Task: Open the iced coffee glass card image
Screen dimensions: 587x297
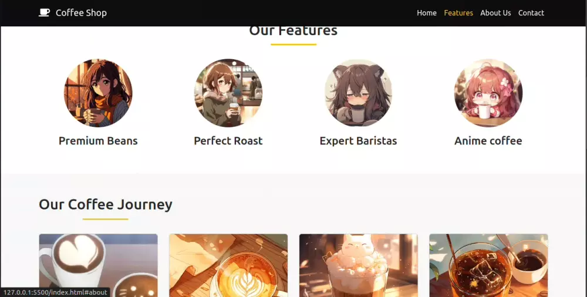Action: pyautogui.click(x=488, y=265)
